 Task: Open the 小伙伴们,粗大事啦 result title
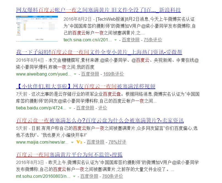(x=86, y=86)
